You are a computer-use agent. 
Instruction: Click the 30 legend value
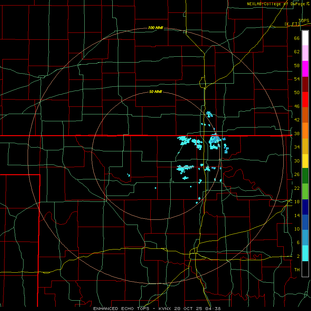pyautogui.click(x=297, y=161)
